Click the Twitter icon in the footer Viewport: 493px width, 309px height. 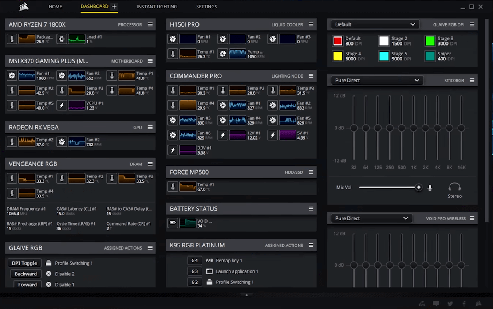click(450, 304)
